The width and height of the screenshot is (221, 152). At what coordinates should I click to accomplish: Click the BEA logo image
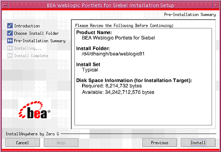click(x=35, y=109)
